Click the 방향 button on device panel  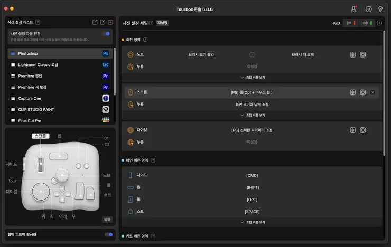[x=107, y=220]
